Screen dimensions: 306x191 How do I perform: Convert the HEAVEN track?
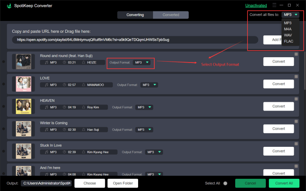[x=278, y=106]
